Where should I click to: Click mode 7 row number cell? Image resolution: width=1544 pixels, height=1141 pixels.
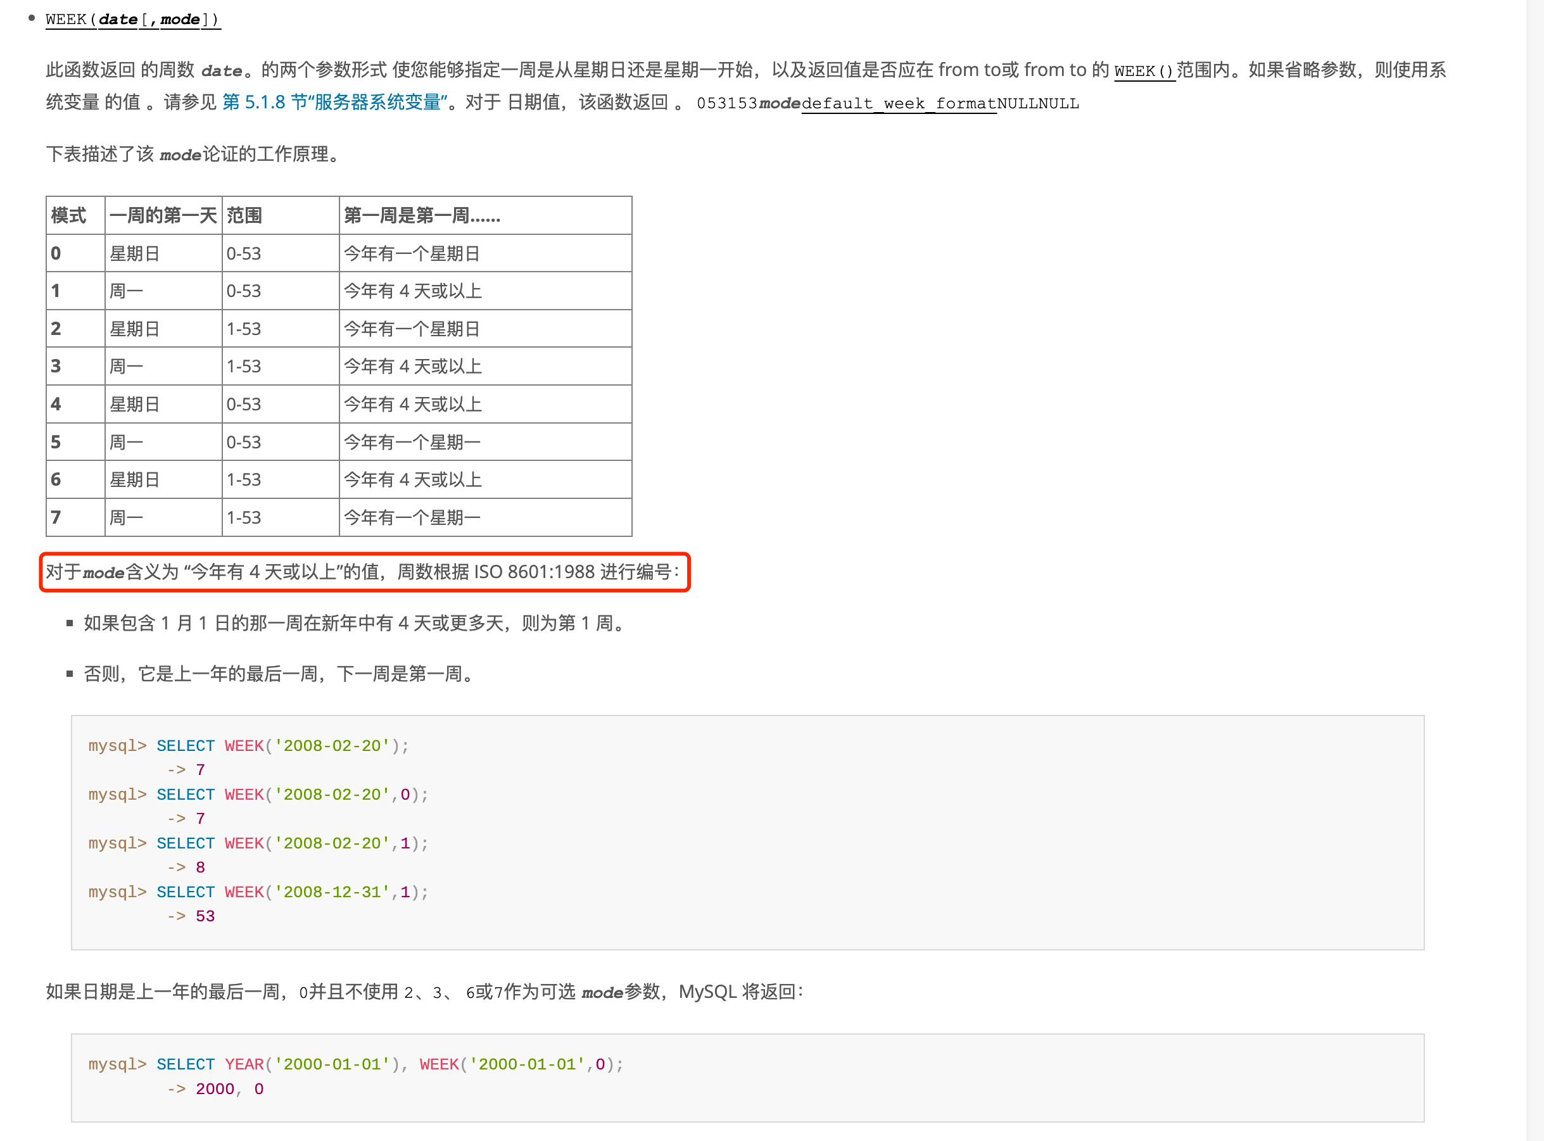click(56, 517)
